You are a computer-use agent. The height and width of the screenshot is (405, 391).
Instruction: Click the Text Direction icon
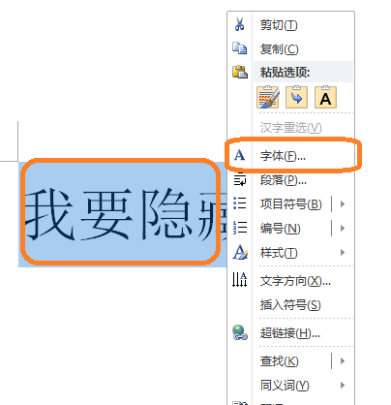click(x=240, y=280)
